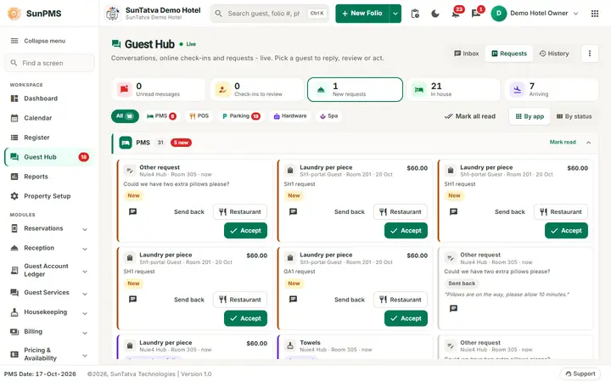The image size is (611, 382).
Task: Click Unread messages stat card
Action: point(159,90)
